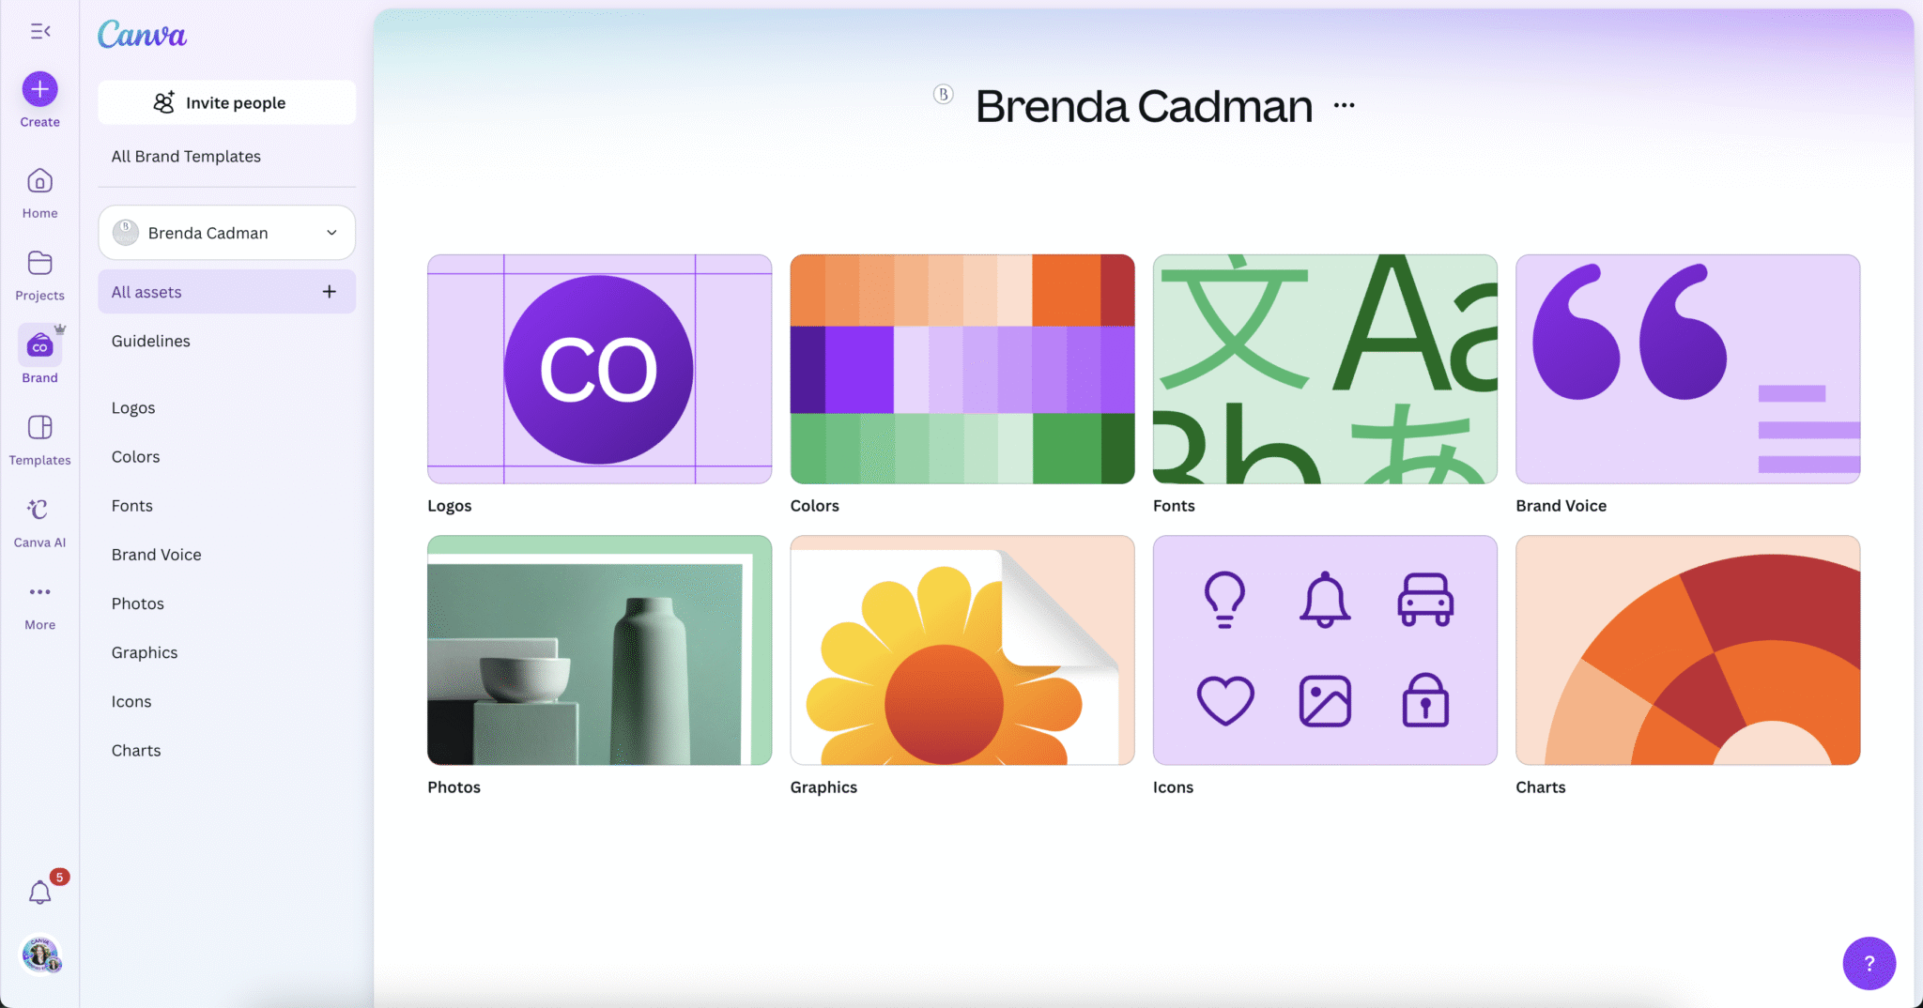1923x1008 pixels.
Task: Click the purple Create plus button
Action: coord(39,89)
